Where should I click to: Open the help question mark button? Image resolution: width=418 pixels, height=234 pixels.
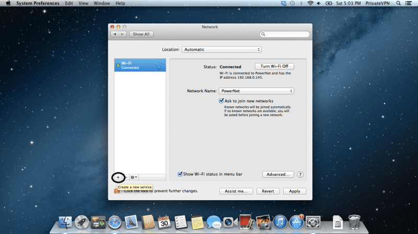tap(300, 175)
